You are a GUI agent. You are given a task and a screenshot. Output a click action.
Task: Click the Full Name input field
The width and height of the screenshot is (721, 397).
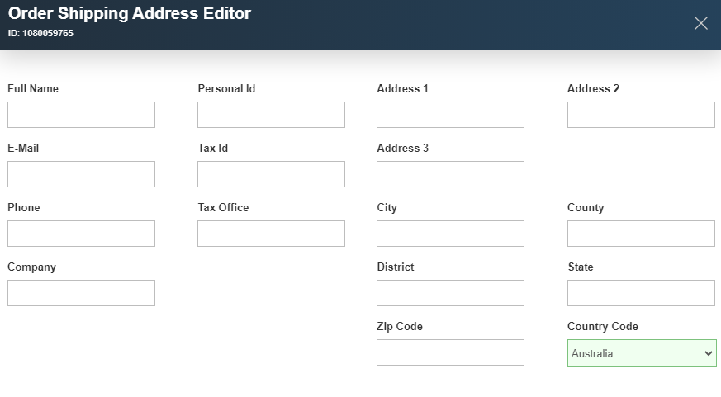tap(82, 115)
